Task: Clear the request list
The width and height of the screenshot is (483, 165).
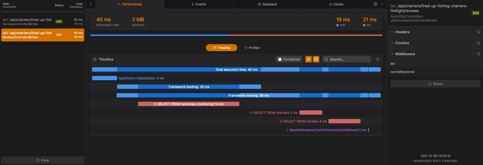Action: 43,160
